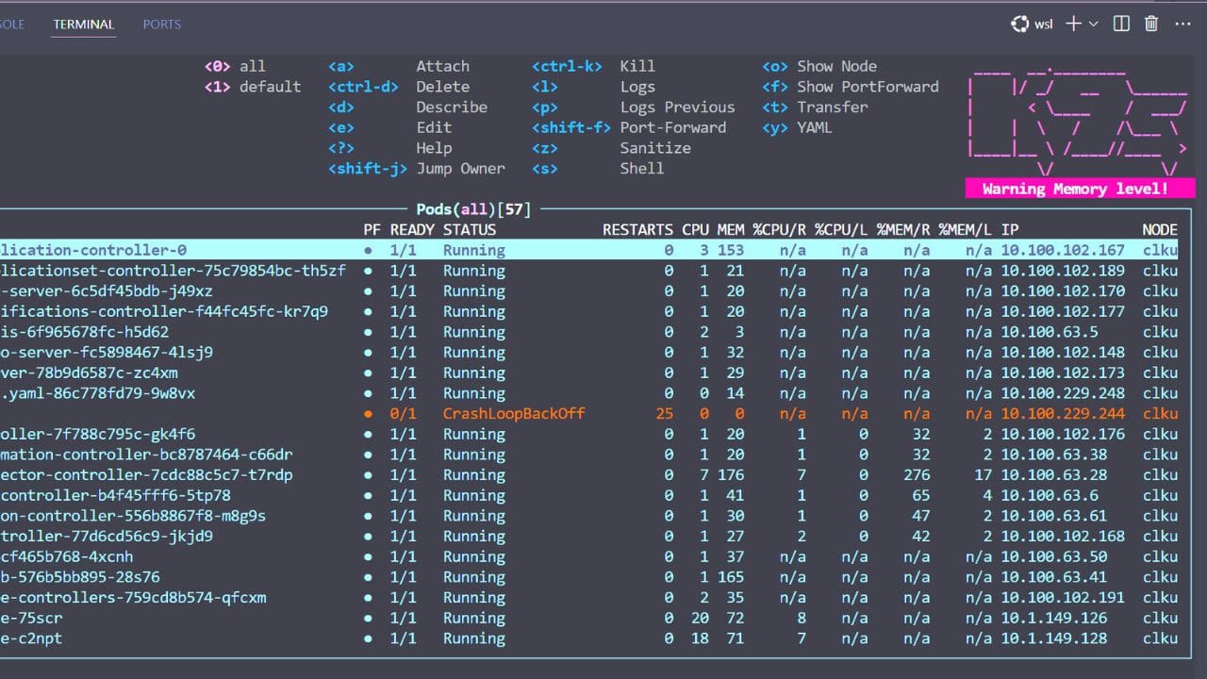Screen dimensions: 1207x679
Task: Click the Sanitize command hint
Action: 655,148
